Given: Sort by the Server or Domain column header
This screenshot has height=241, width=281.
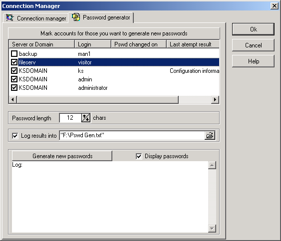Looking at the screenshot, I should pyautogui.click(x=41, y=44).
